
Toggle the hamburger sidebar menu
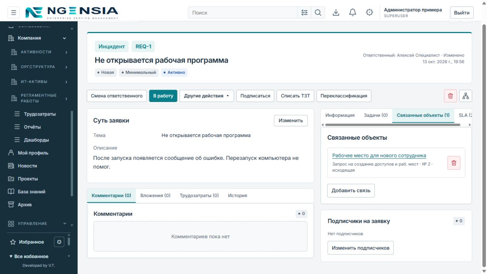click(x=14, y=13)
